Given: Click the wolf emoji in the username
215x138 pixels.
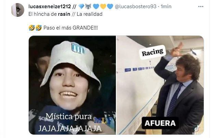Looking at the screenshot, I should (x=88, y=7).
